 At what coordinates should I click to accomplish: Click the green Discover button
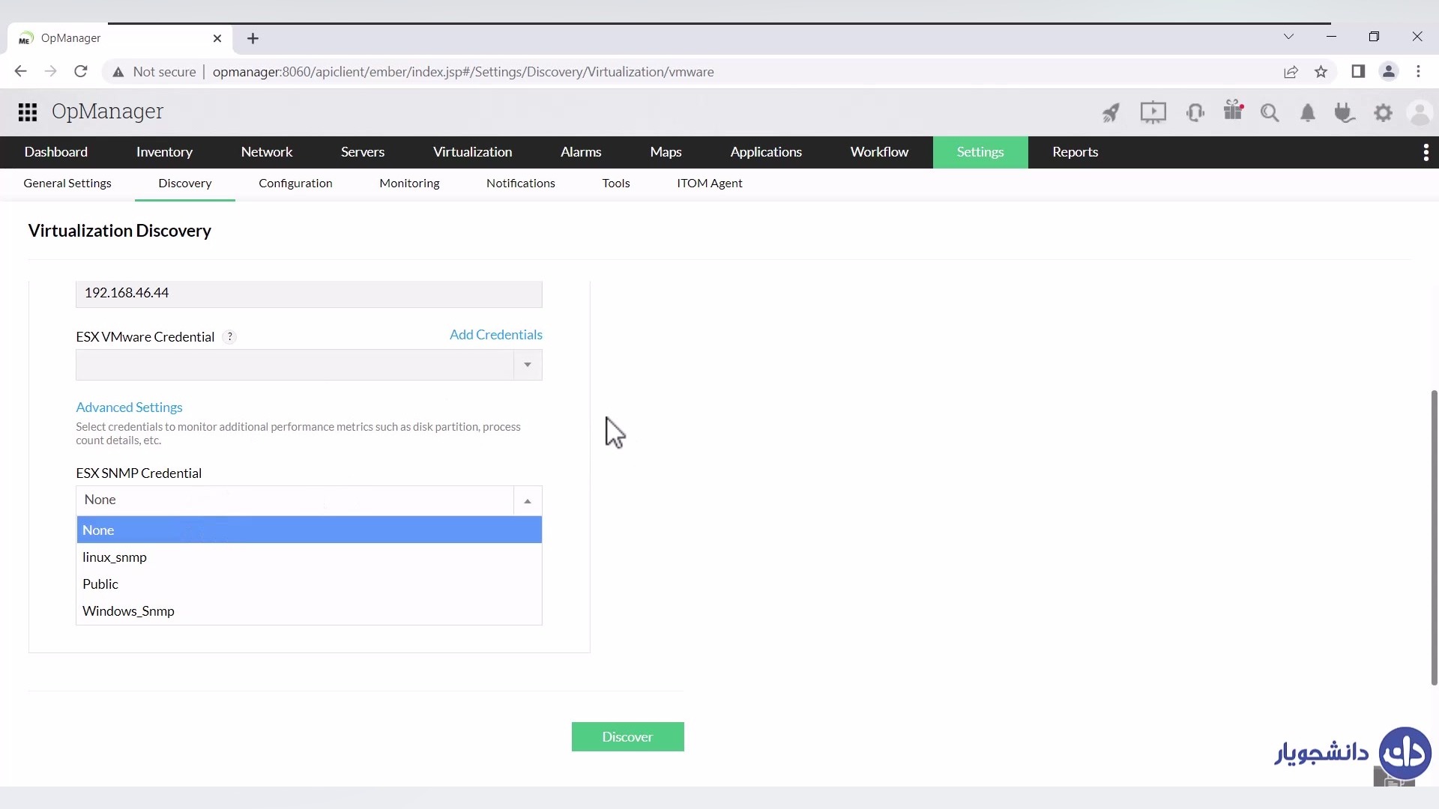click(x=627, y=737)
